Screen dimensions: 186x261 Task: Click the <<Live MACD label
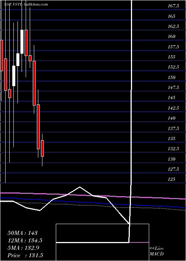[x=157, y=251]
